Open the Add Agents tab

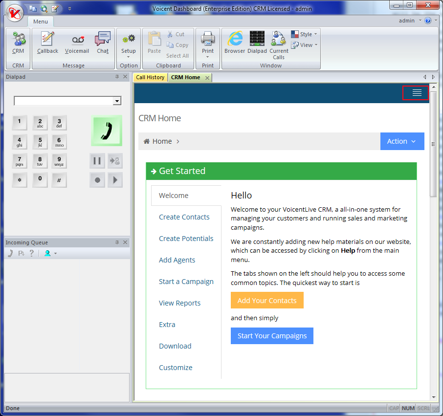(177, 260)
